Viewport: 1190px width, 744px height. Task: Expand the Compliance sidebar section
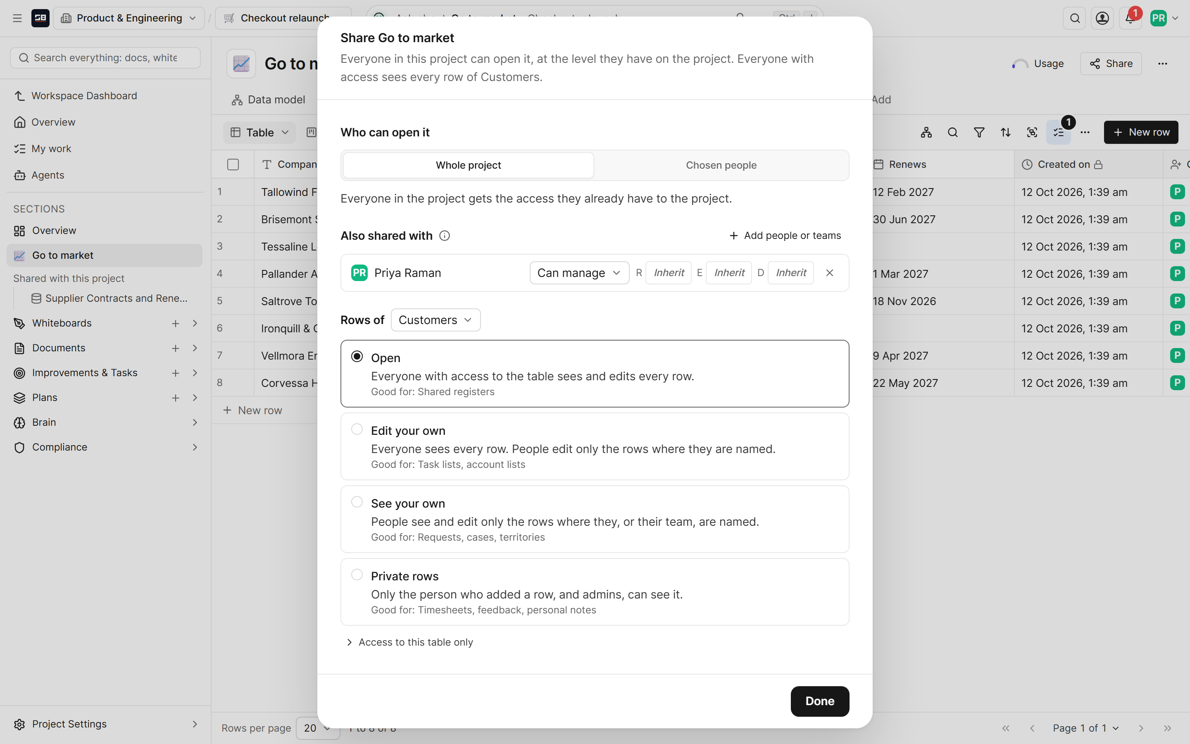point(195,447)
